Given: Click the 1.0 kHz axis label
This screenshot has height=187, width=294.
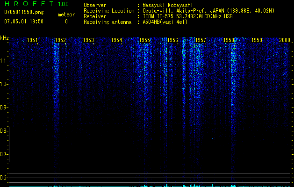Looking at the screenshot, I should [x=4, y=84].
